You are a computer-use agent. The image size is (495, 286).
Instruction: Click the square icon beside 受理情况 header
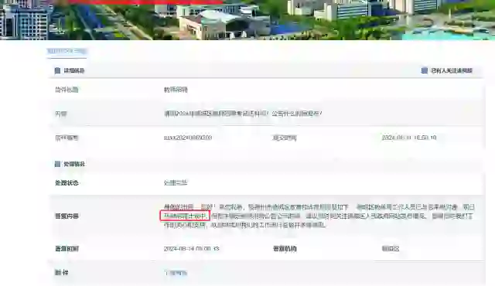tap(57, 164)
